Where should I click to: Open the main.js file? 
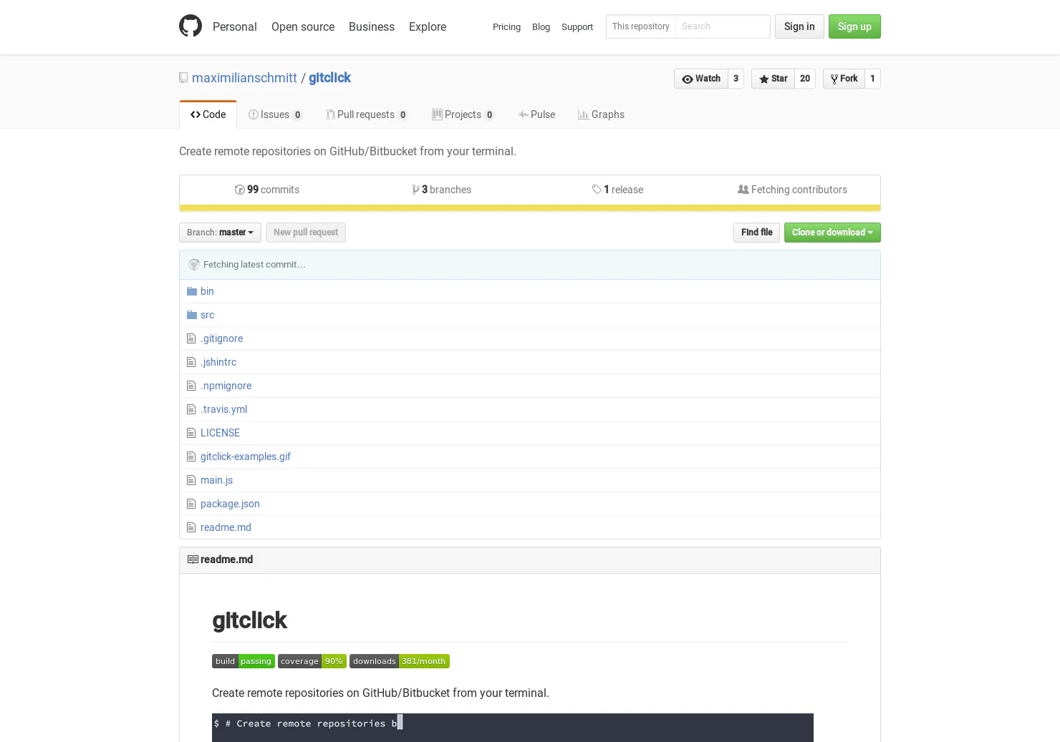point(216,480)
